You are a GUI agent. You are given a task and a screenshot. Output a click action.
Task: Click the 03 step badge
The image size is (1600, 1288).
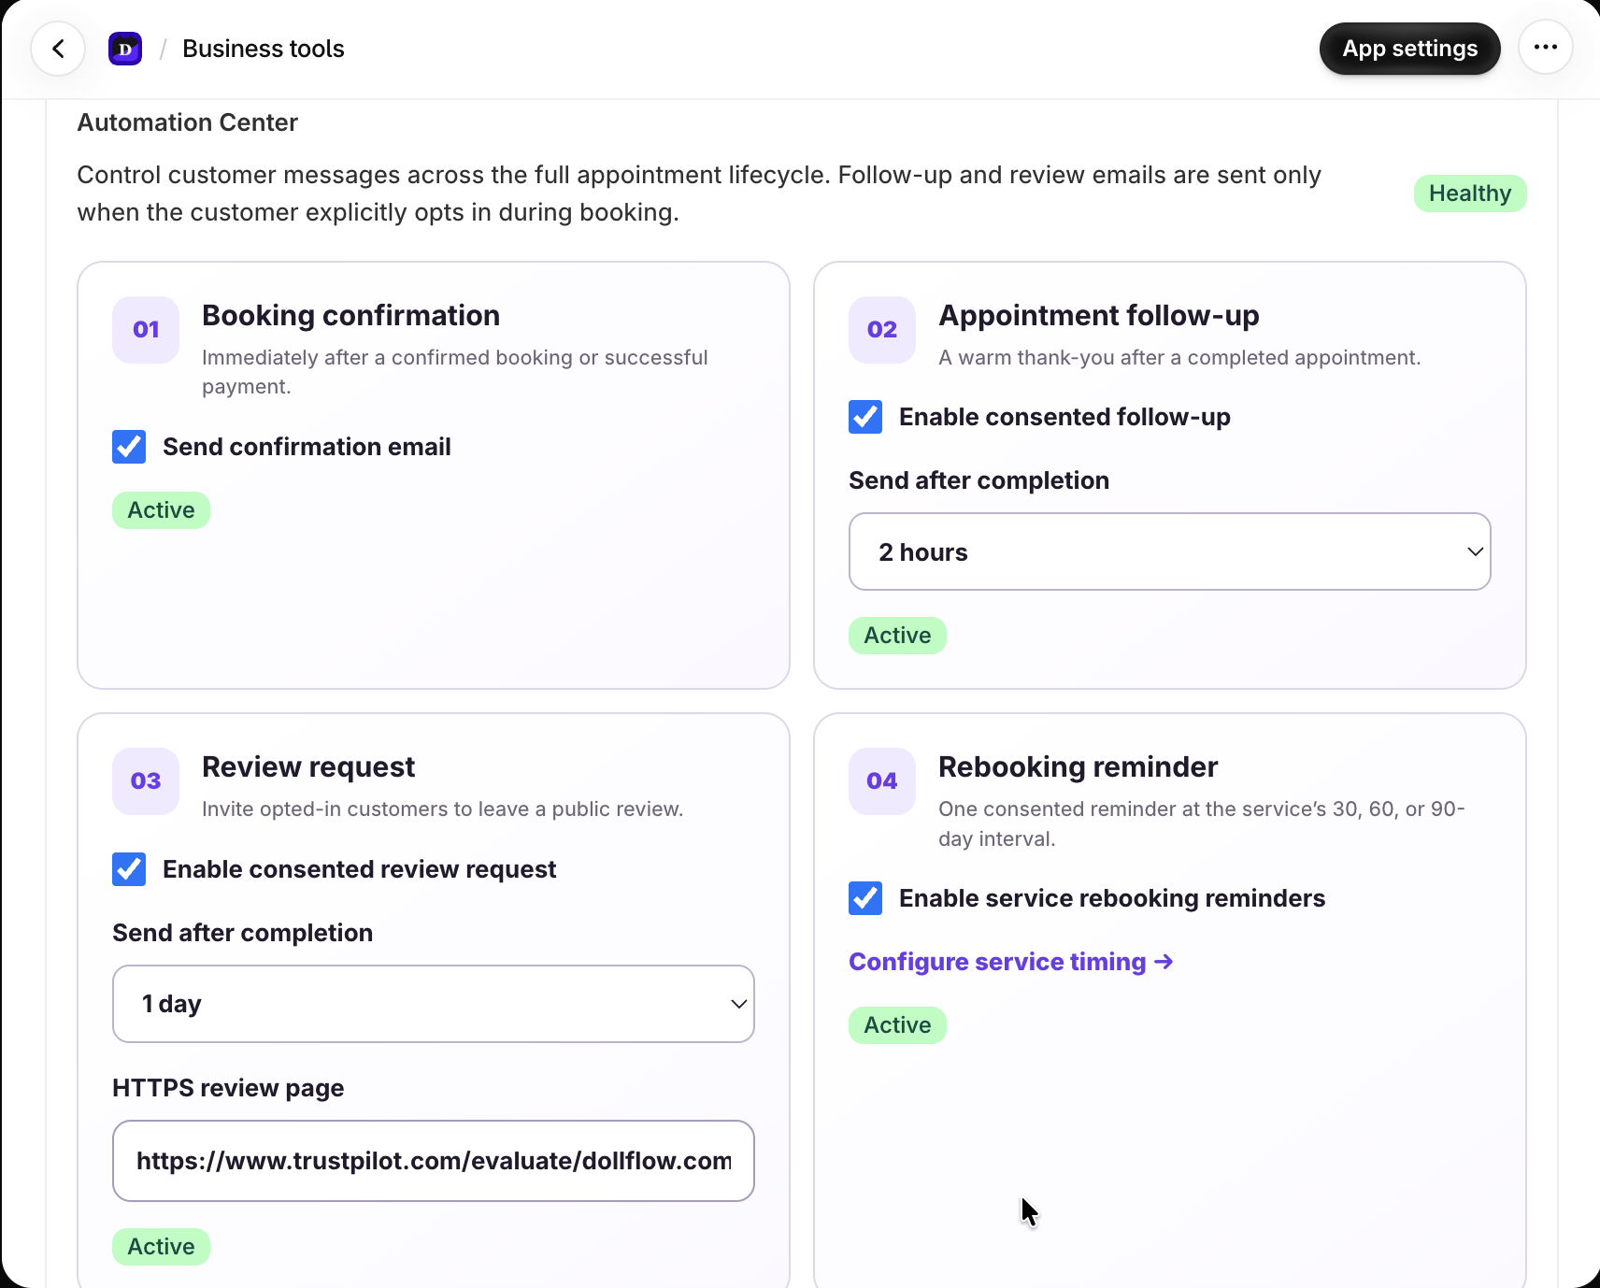tap(146, 781)
